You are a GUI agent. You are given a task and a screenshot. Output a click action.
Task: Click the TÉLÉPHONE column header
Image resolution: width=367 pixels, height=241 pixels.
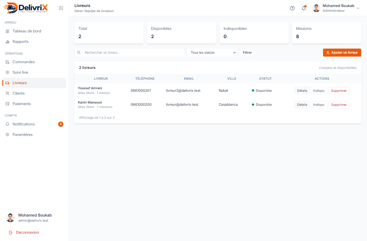coord(145,79)
